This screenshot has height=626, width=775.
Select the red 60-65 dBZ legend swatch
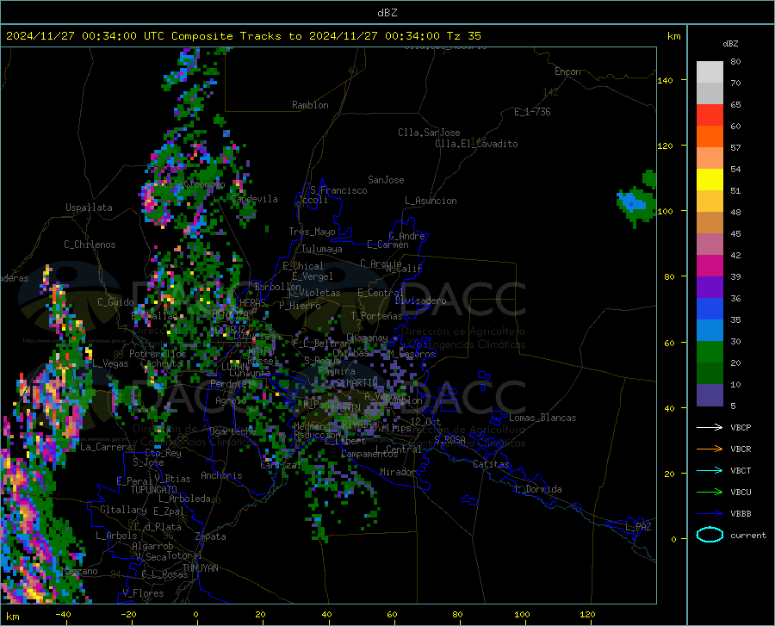tap(710, 115)
